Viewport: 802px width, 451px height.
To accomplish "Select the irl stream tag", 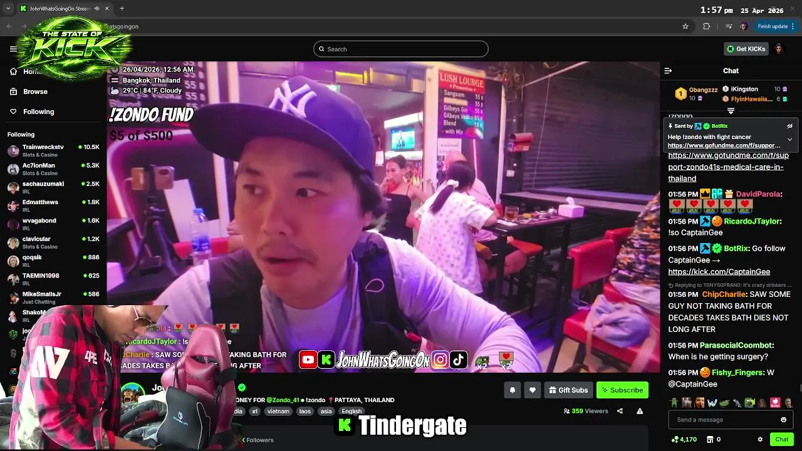I will pyautogui.click(x=254, y=412).
